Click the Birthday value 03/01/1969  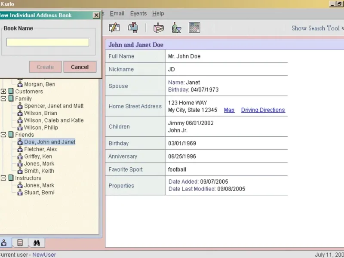click(182, 143)
